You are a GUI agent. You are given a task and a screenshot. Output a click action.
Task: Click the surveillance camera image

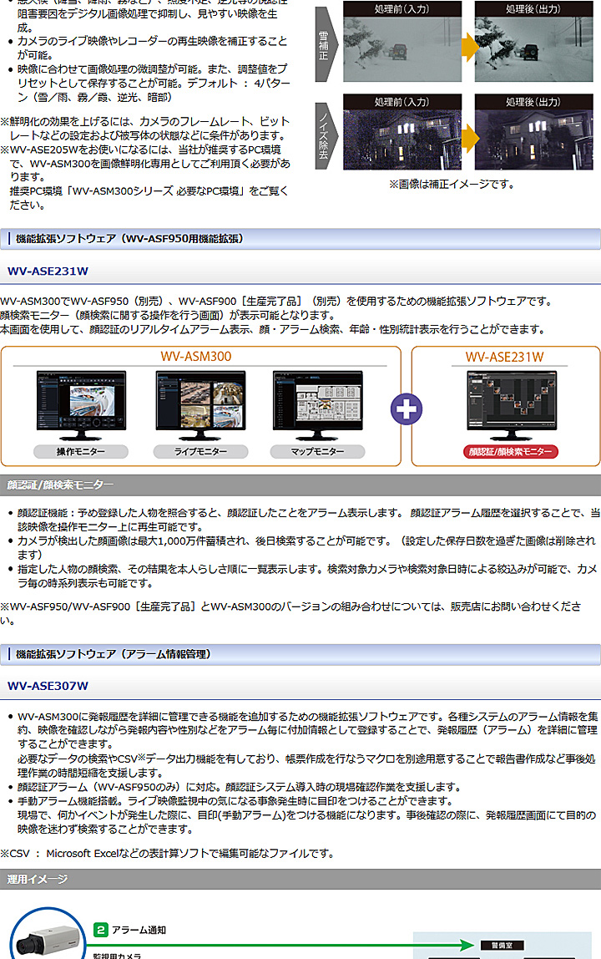pos(48,939)
